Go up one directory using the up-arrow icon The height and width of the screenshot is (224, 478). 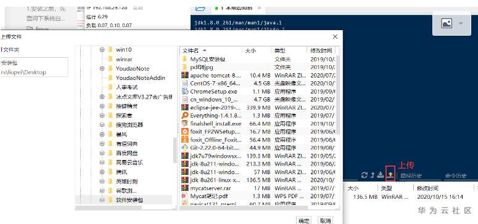tap(372, 175)
